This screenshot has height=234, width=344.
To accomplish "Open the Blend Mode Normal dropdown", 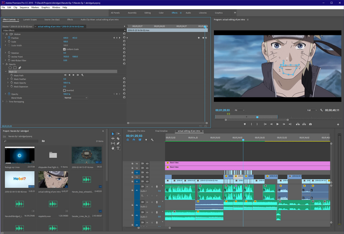I will coord(76,98).
